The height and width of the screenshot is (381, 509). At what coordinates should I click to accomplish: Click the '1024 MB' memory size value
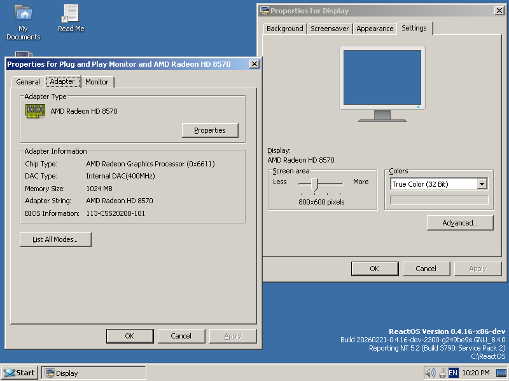click(99, 189)
